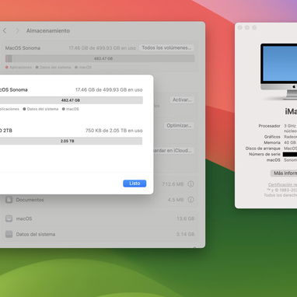Screen dimensions: 297x297
Task: Click the forward arrow in Almacenamiento
Action: [17, 30]
